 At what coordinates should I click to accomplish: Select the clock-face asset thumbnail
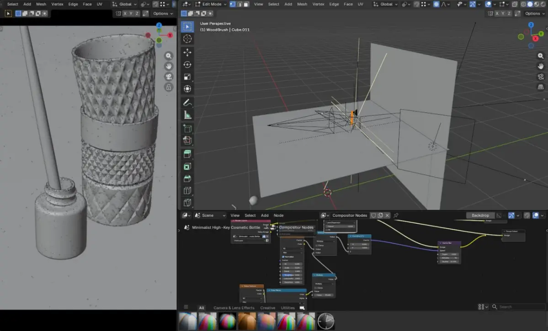tap(326, 321)
